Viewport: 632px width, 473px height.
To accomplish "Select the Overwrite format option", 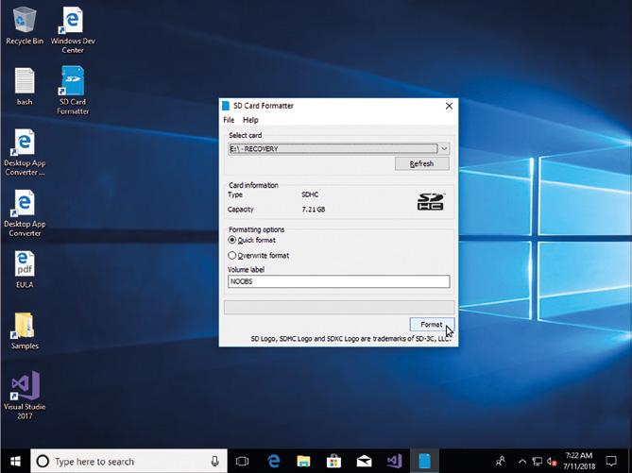I will click(x=258, y=256).
